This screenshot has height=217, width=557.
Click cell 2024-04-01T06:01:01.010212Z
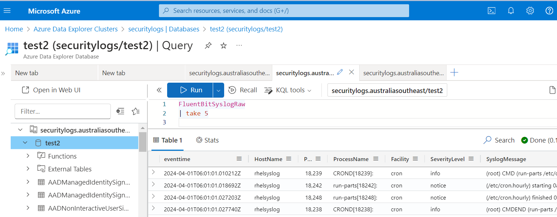point(202,174)
